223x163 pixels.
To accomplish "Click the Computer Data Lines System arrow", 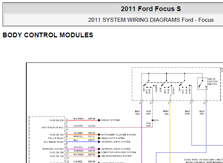I will [x=99, y=153].
